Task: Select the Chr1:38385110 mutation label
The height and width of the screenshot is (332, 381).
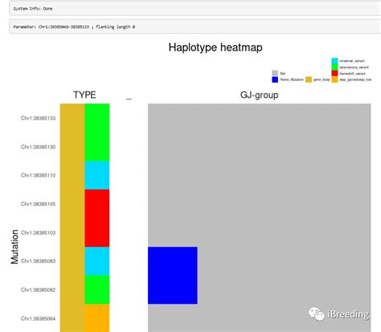Action: pos(39,176)
